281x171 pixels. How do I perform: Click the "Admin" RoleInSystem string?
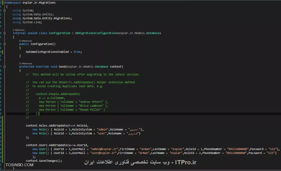pyautogui.click(x=103, y=130)
